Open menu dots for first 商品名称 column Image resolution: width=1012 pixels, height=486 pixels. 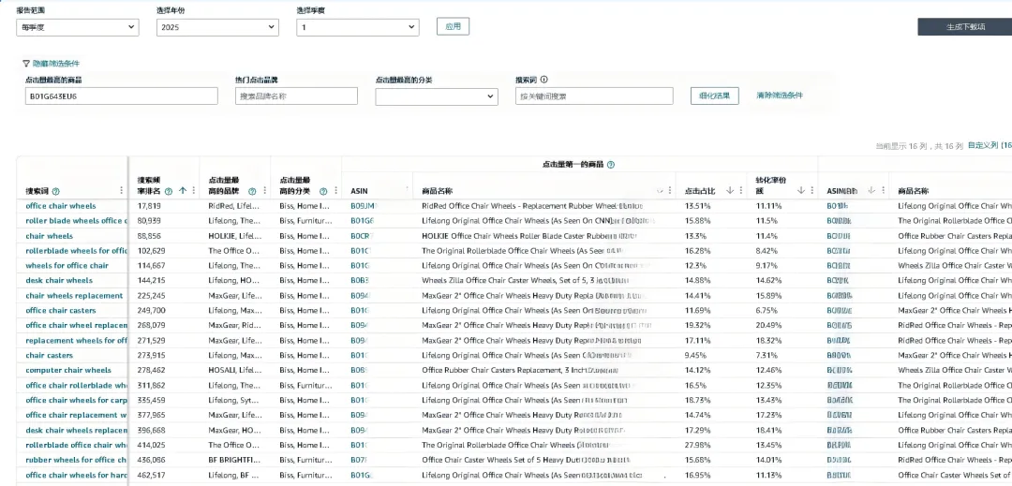click(x=670, y=191)
